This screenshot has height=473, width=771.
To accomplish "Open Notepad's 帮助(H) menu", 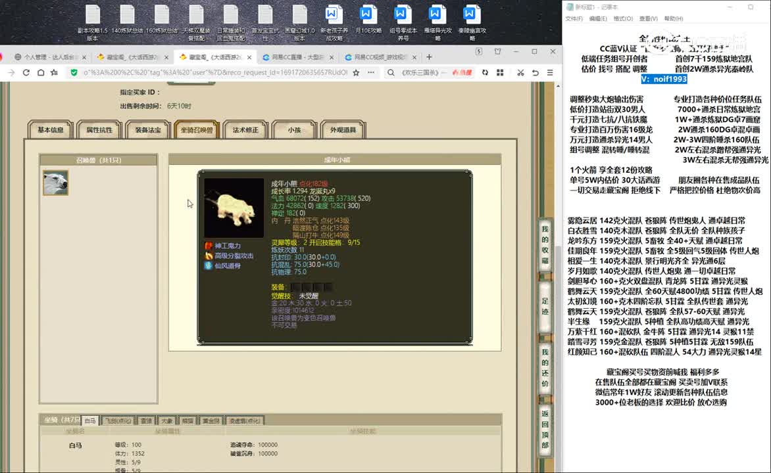I will pyautogui.click(x=674, y=18).
